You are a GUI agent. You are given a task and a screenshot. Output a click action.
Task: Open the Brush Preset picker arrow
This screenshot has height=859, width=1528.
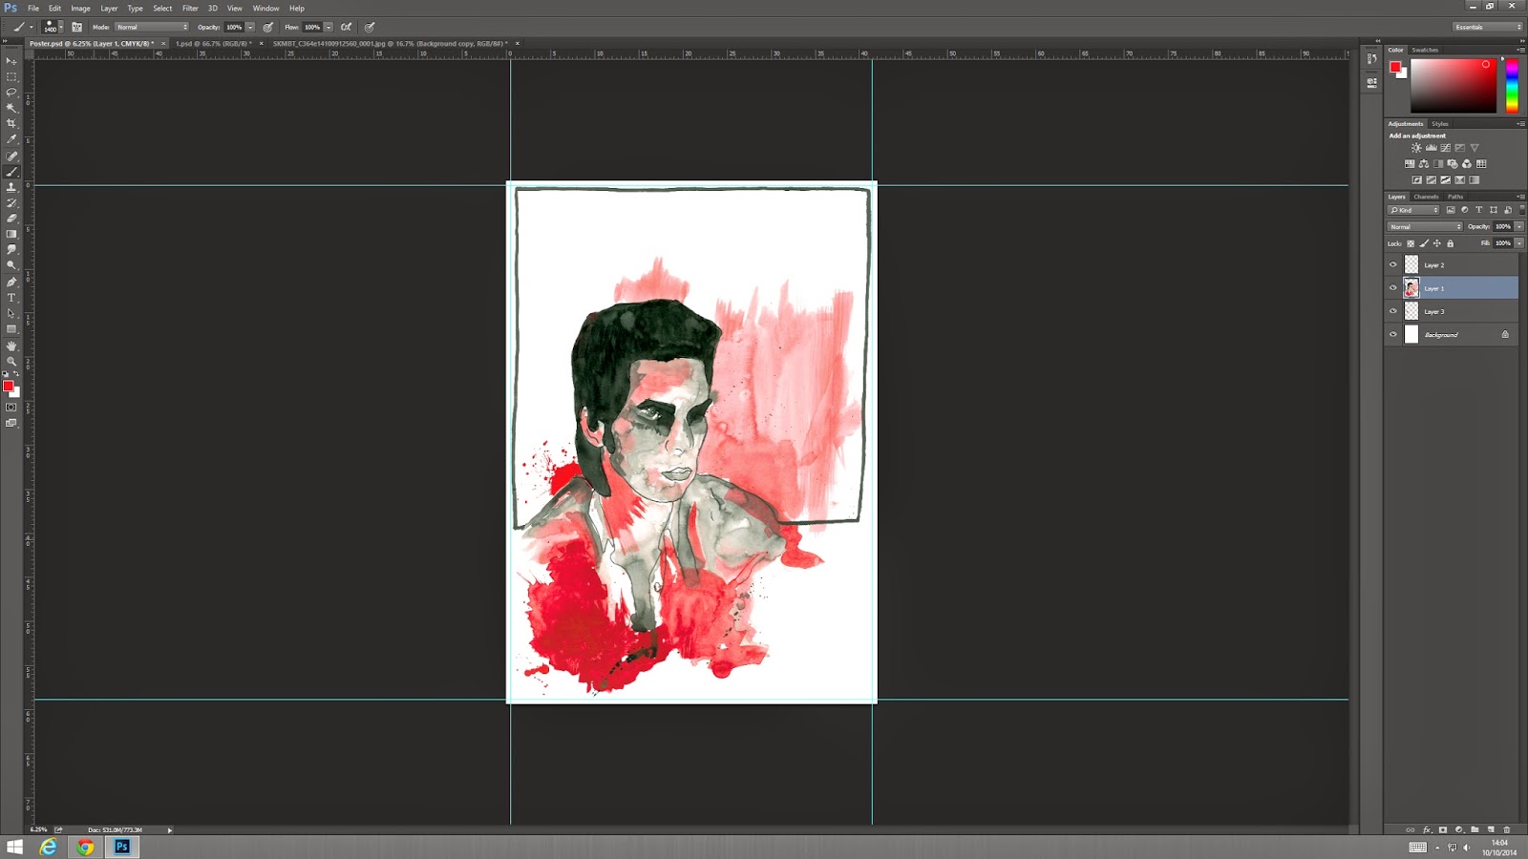pos(61,27)
